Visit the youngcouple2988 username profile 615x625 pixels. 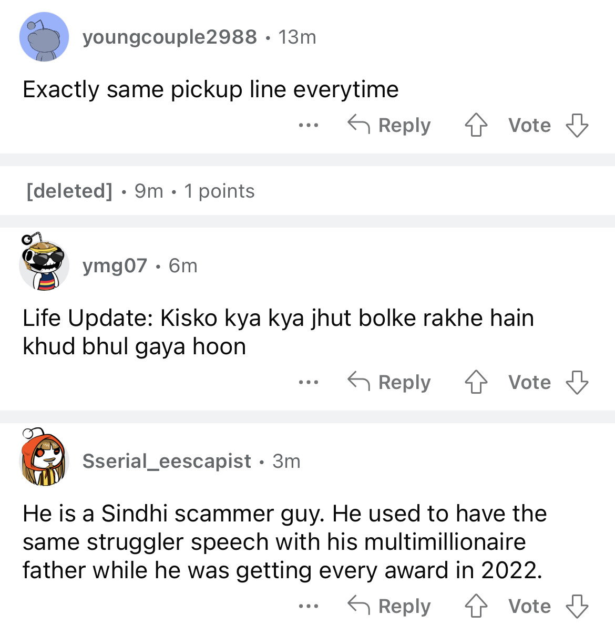point(169,37)
